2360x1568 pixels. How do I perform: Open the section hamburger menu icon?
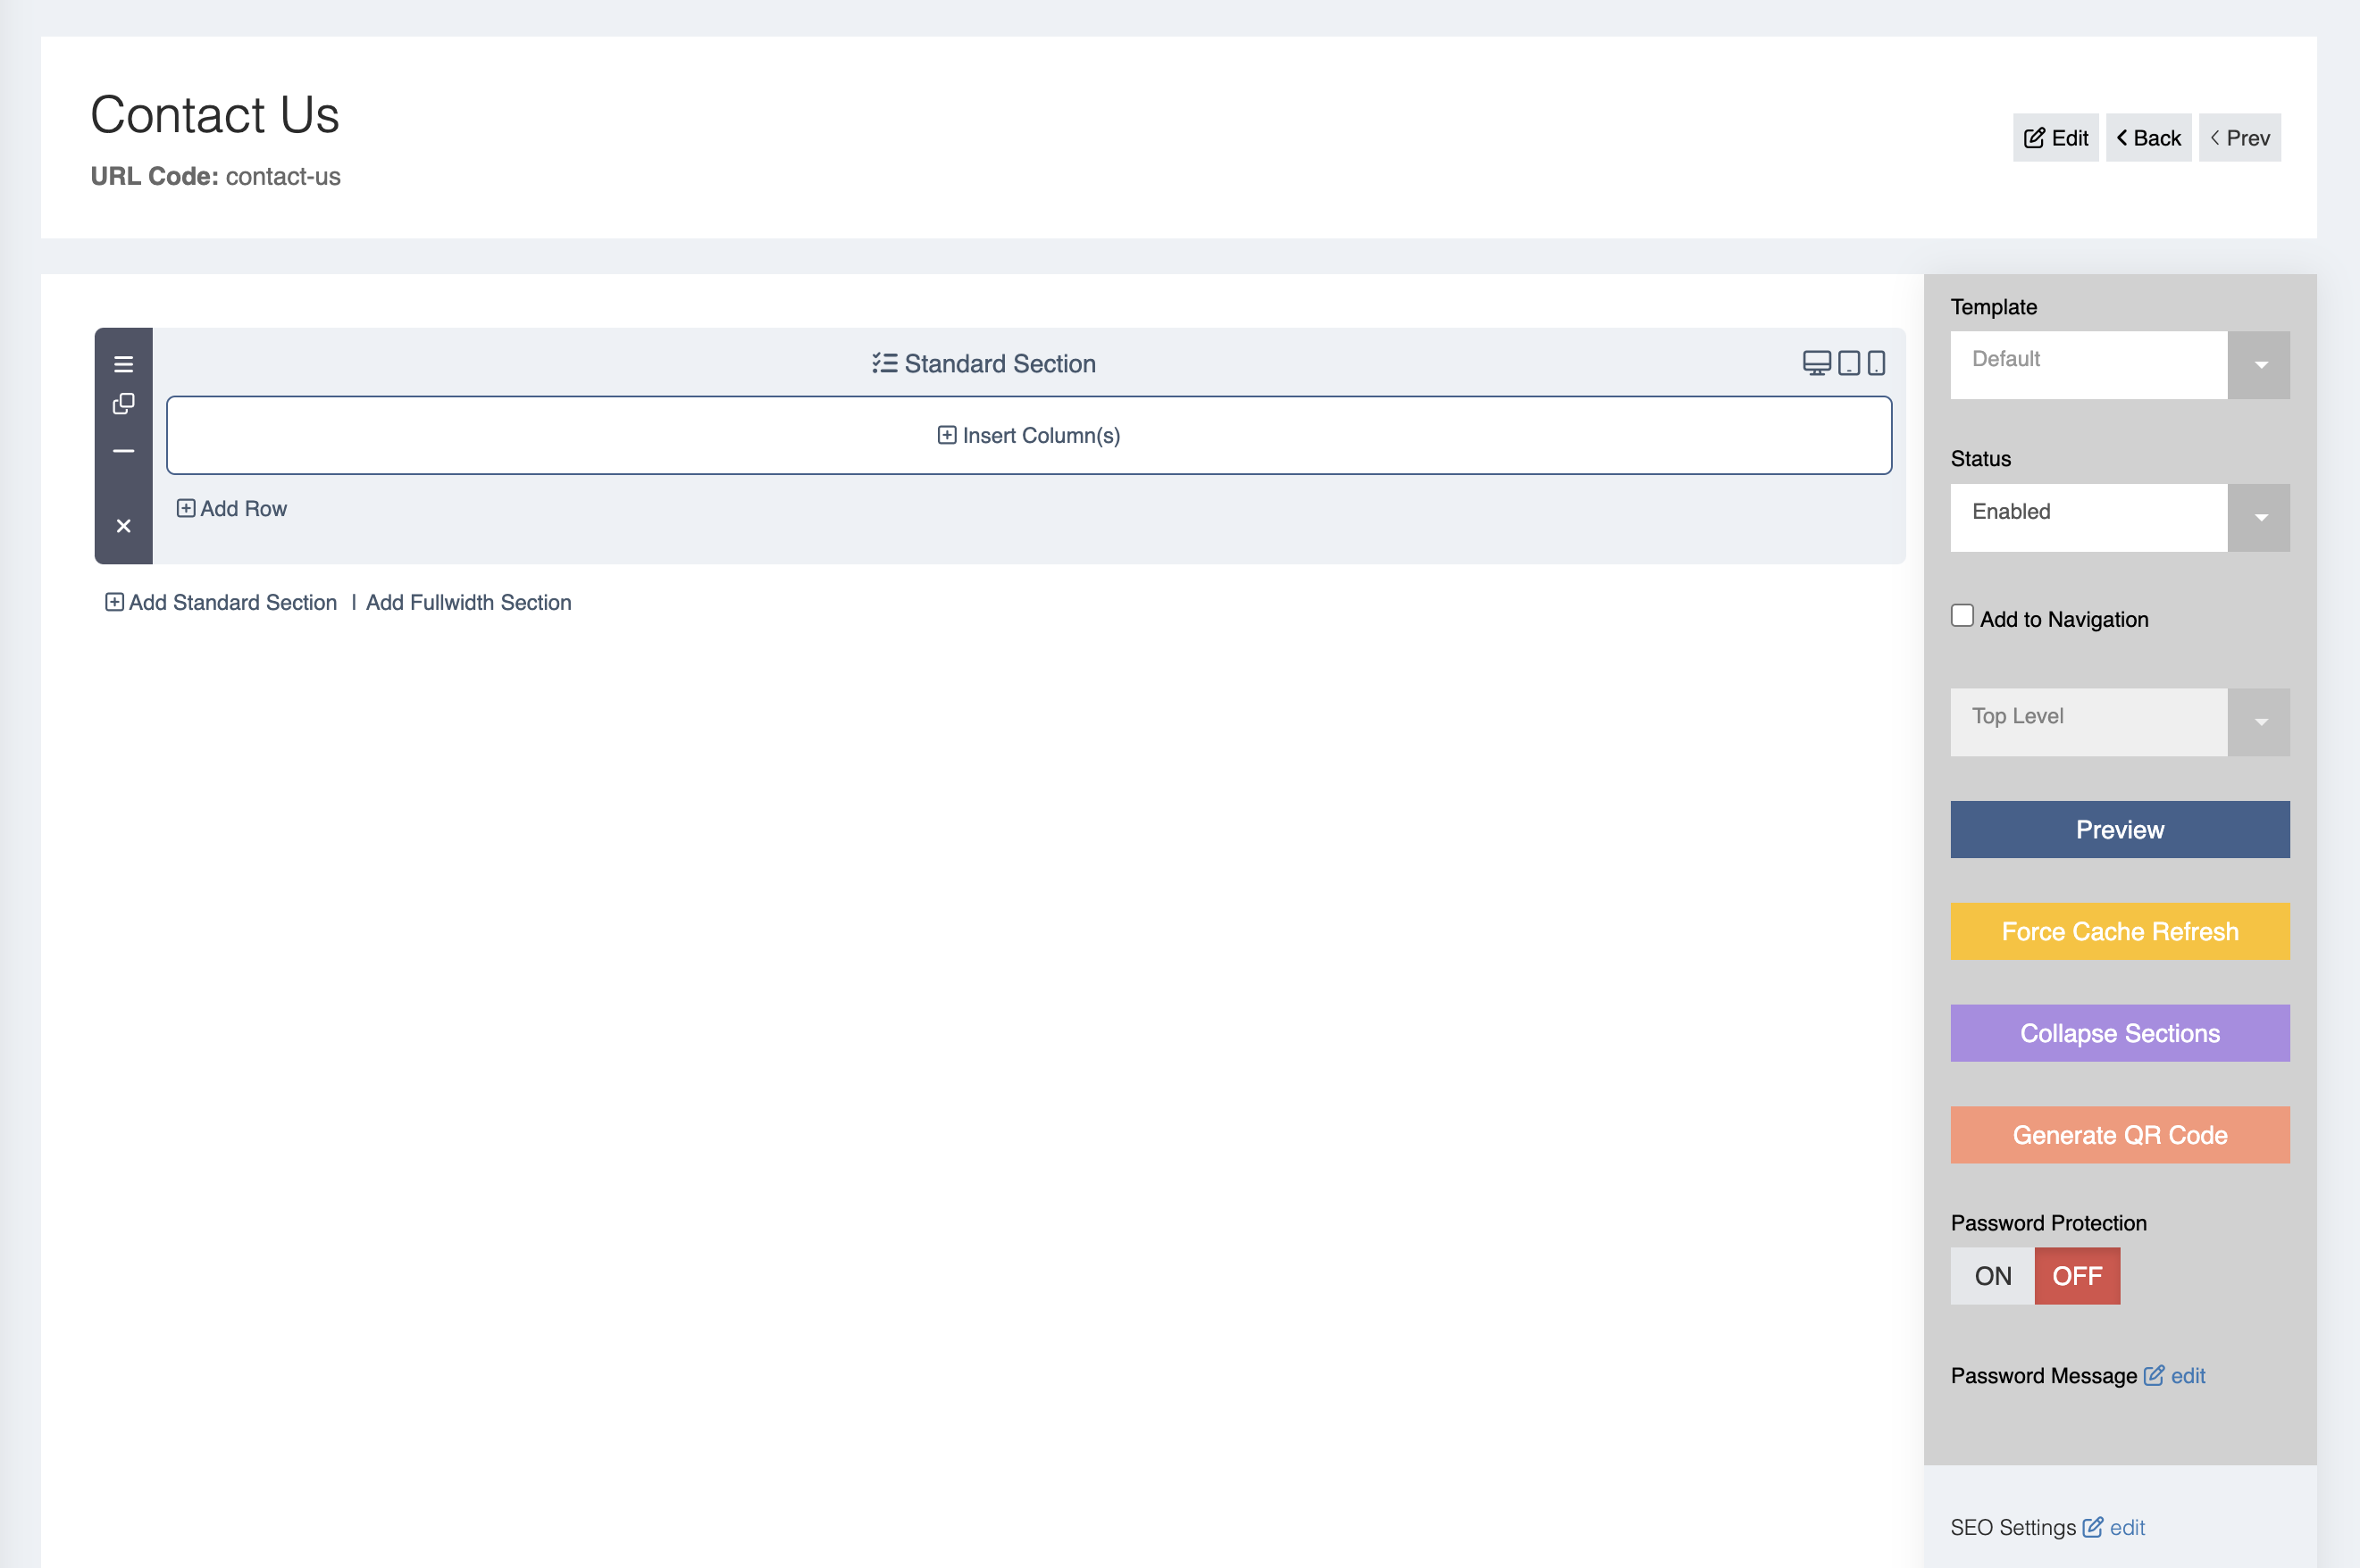123,364
